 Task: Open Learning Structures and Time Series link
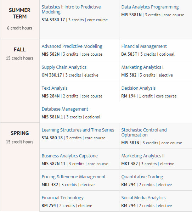click(78, 130)
